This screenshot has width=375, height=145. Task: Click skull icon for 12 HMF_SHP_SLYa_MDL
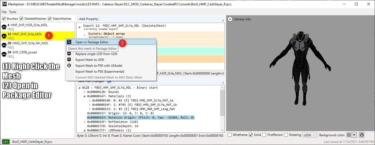(4, 36)
